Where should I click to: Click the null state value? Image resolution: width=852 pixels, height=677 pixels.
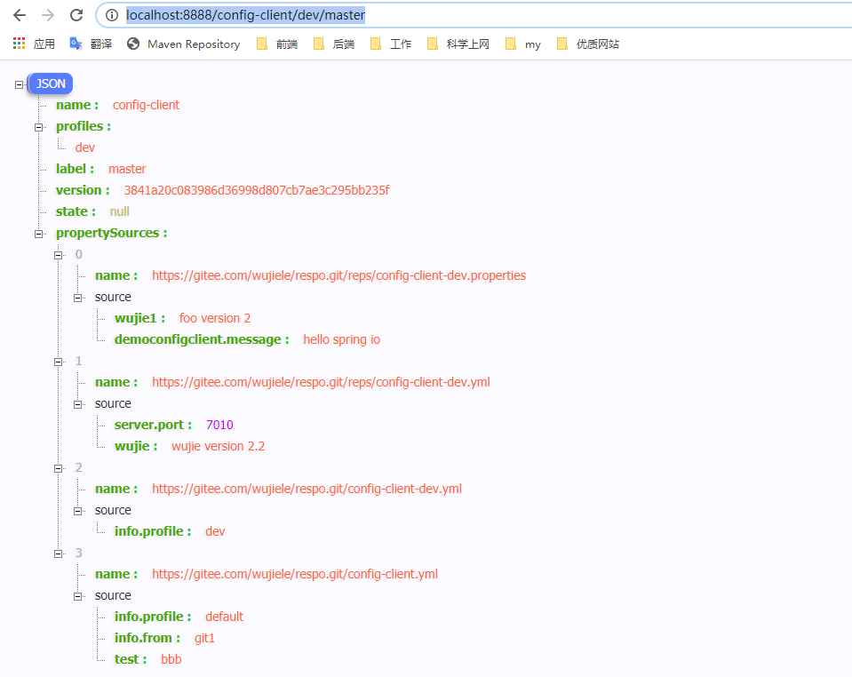(x=120, y=211)
